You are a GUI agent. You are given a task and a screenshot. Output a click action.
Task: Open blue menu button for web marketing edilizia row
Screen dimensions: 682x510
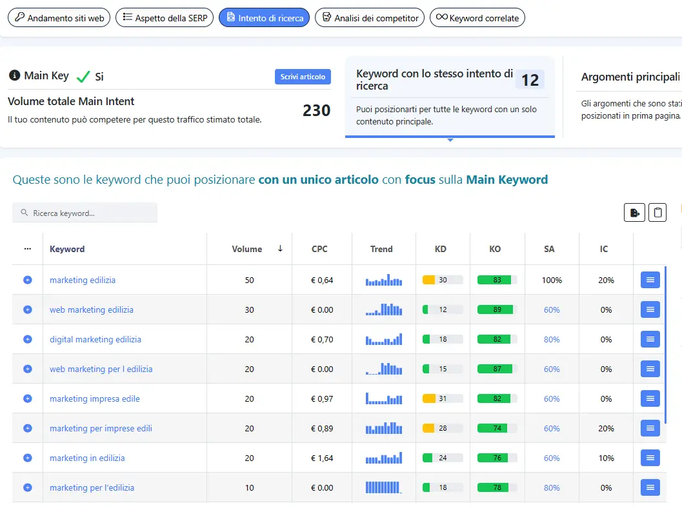650,309
